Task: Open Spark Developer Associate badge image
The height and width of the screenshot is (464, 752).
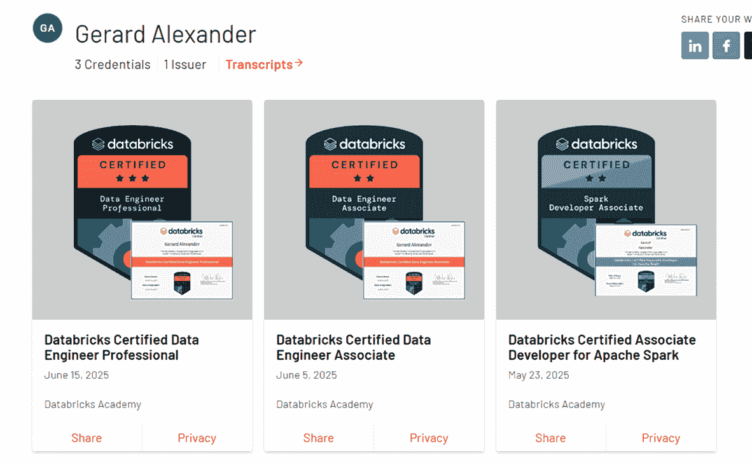Action: point(606,210)
